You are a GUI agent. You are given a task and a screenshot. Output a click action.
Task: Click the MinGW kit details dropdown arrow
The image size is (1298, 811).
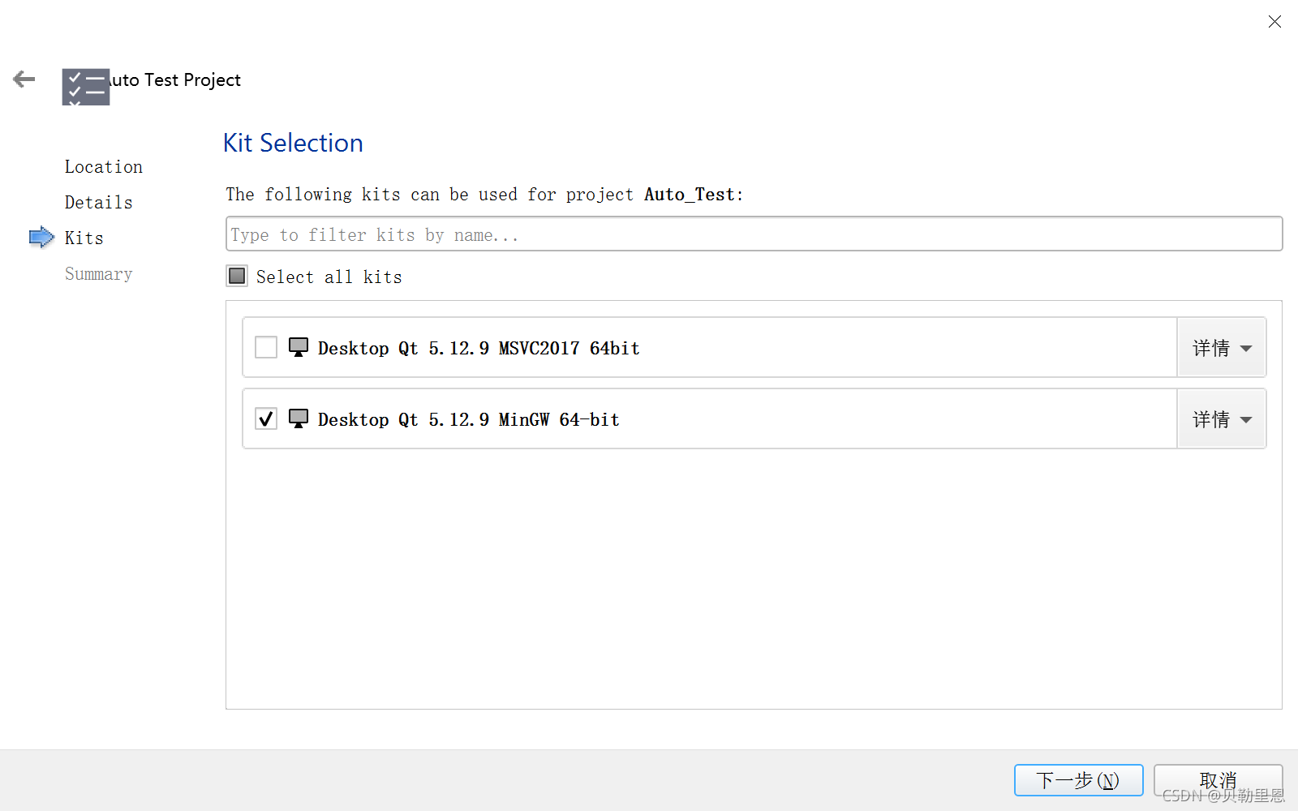click(x=1246, y=420)
